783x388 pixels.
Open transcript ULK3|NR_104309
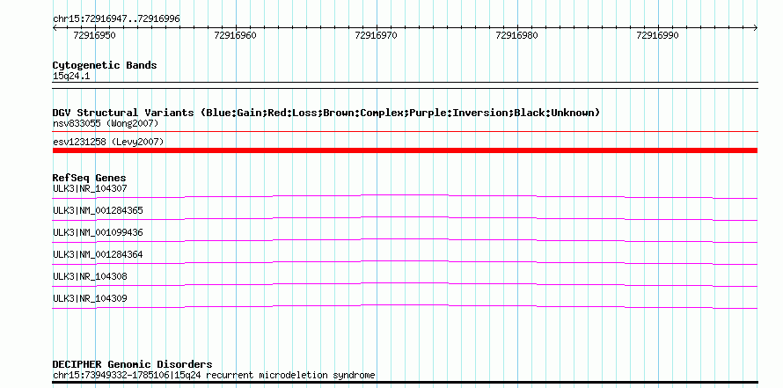click(x=90, y=298)
